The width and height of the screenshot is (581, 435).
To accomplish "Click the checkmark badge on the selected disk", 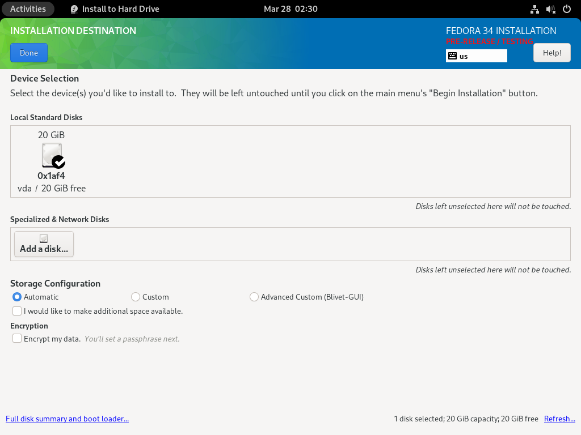I will pyautogui.click(x=58, y=162).
